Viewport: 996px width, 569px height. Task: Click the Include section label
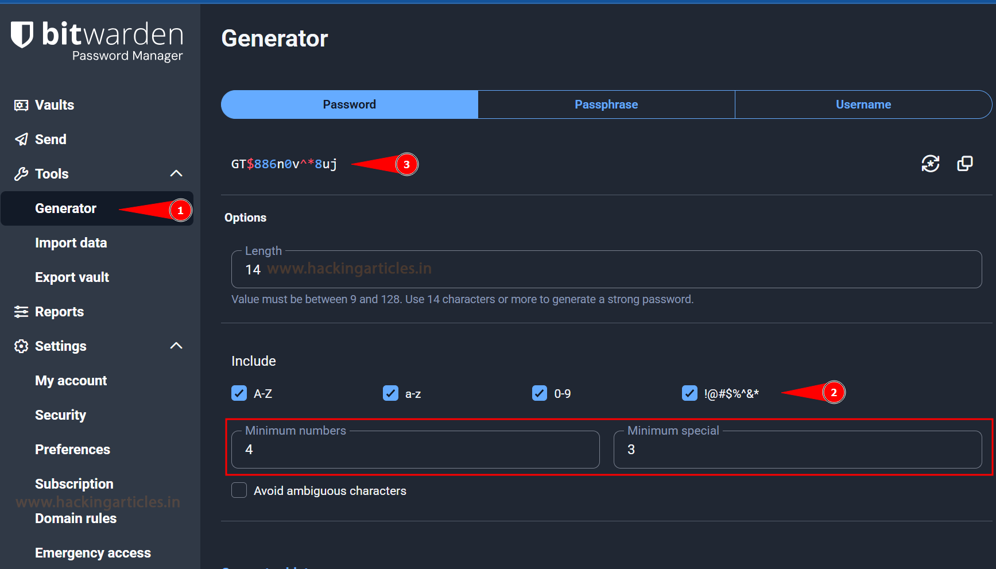253,361
